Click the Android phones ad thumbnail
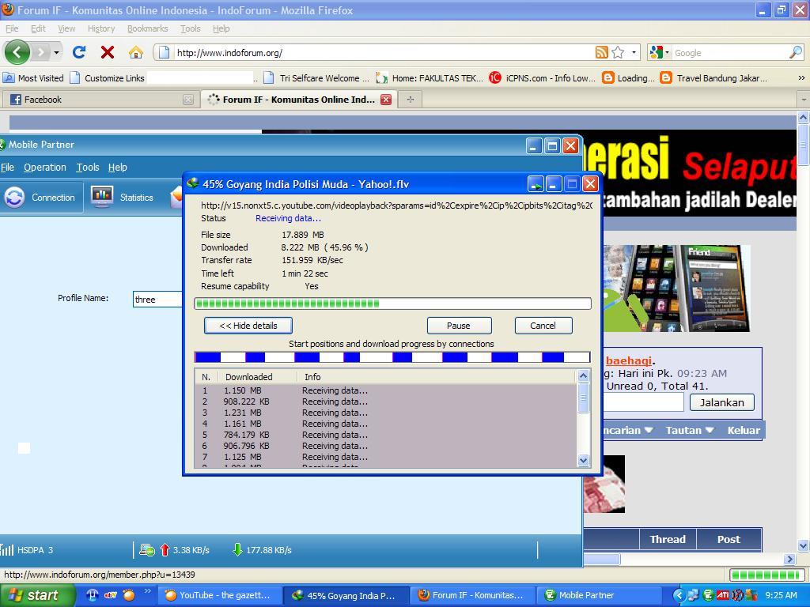This screenshot has height=607, width=810. coord(677,288)
